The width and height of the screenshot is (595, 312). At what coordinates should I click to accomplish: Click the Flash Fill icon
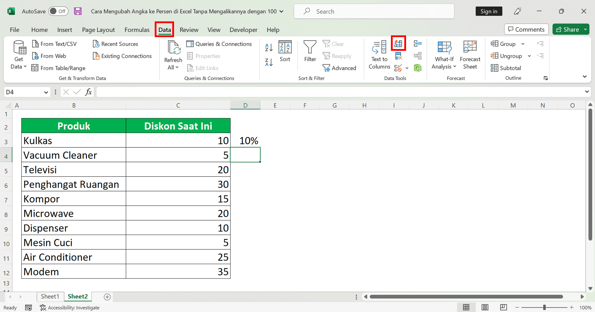point(398,44)
